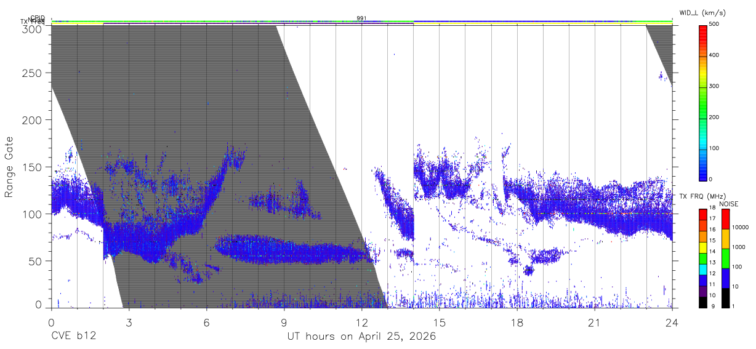Click the green noise strip above the plot
Viewport: 756px width, 349px height.
click(x=361, y=22)
